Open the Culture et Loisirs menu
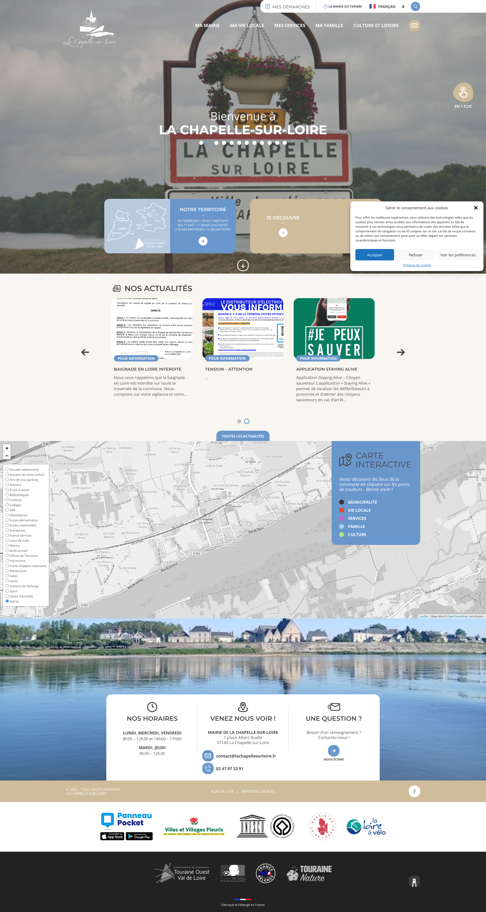The height and width of the screenshot is (912, 486). coord(376,26)
